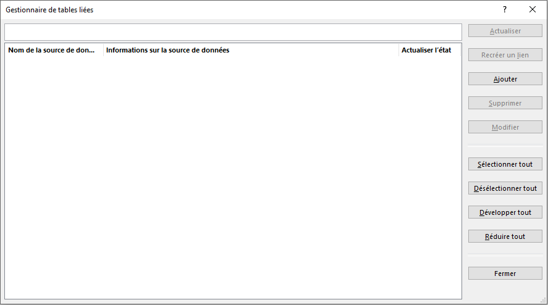The height and width of the screenshot is (305, 548).
Task: Choose Sélectionner tout
Action: click(505, 164)
